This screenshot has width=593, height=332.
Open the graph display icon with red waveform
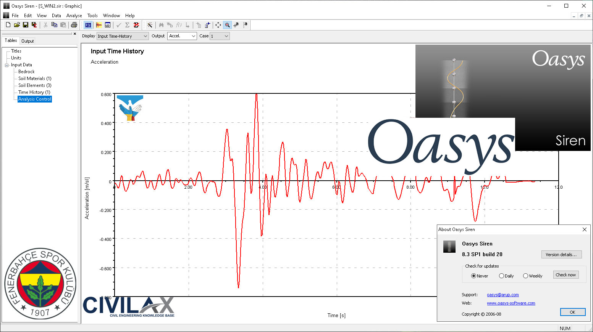[99, 25]
